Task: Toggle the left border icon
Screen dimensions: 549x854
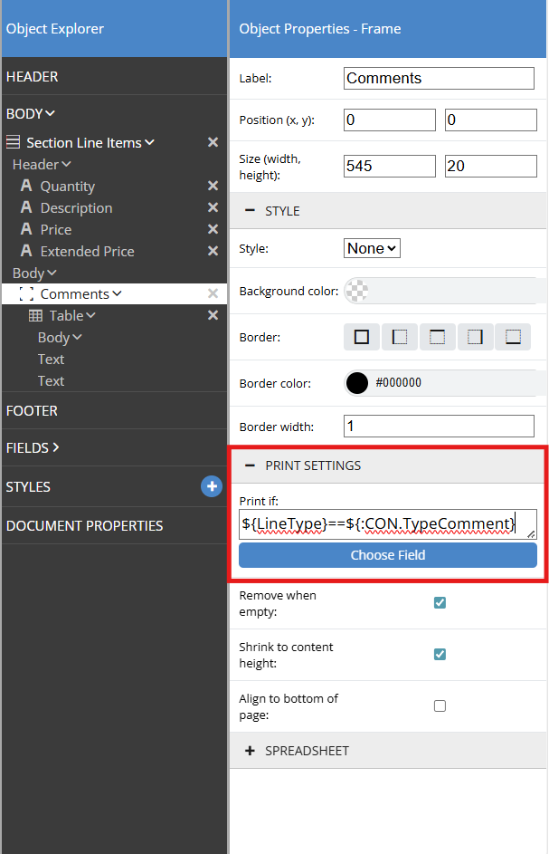Action: pyautogui.click(x=400, y=337)
